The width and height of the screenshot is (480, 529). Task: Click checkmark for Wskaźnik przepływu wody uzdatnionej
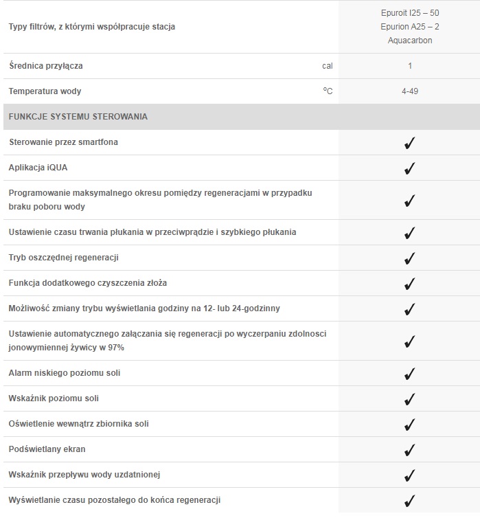click(410, 475)
